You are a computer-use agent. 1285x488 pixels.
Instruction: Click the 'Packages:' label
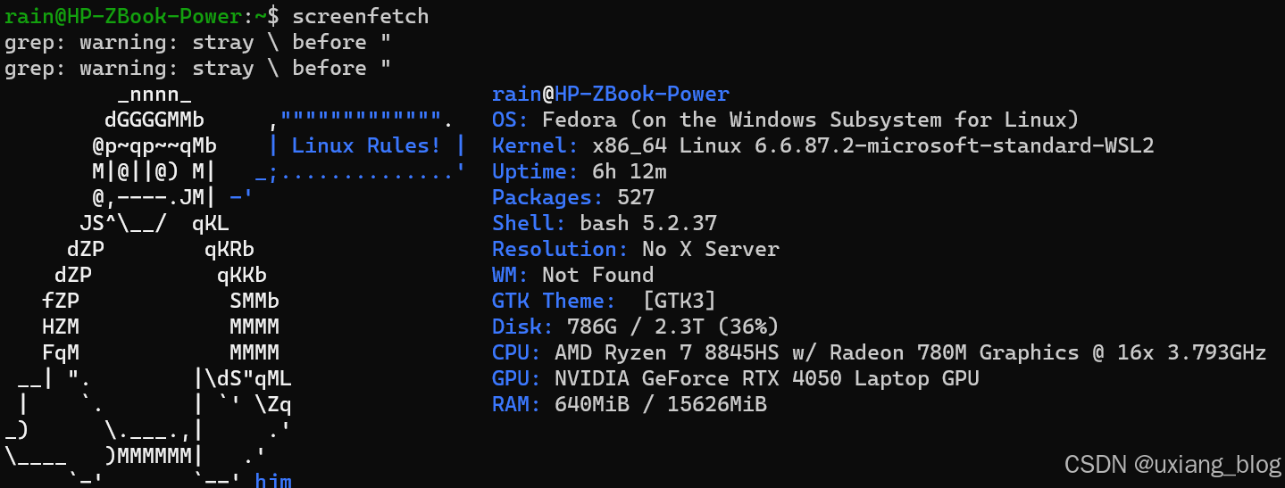tap(548, 197)
